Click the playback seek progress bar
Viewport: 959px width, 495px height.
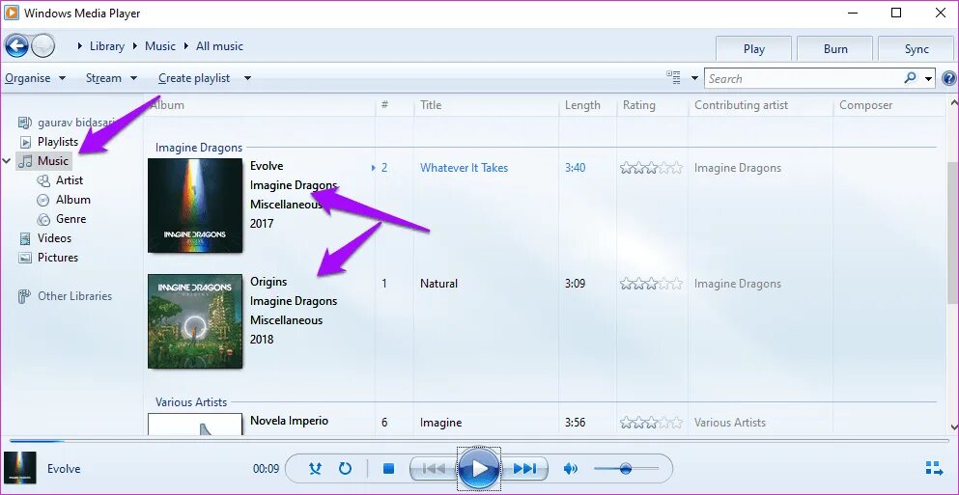tap(479, 440)
